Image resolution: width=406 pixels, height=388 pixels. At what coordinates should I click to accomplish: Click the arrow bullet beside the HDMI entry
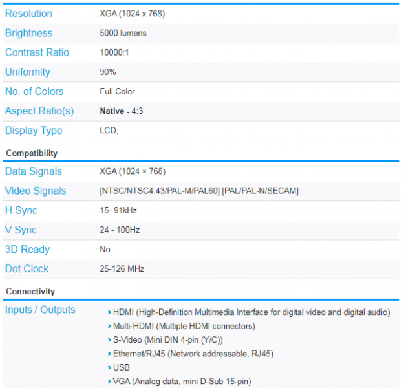click(109, 313)
